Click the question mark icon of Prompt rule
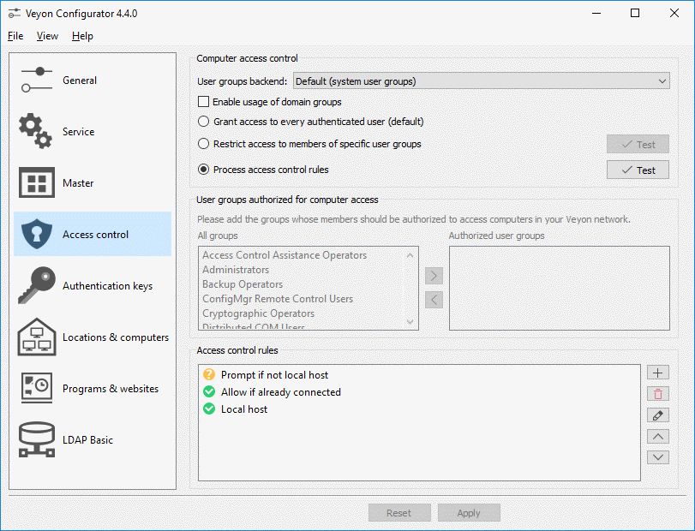This screenshot has height=531, width=695. [x=209, y=374]
